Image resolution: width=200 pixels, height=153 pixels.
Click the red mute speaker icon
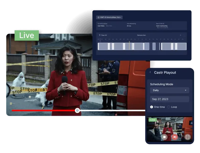pyautogui.click(x=175, y=137)
